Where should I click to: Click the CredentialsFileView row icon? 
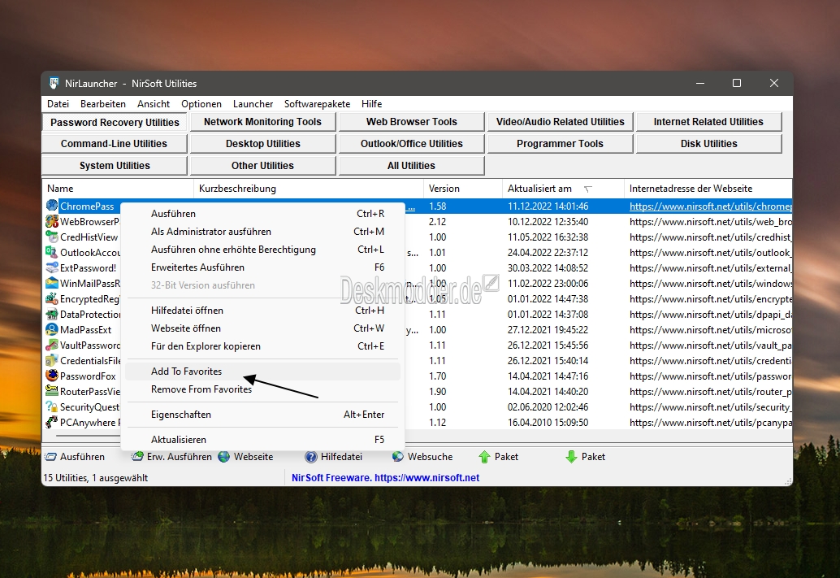point(52,360)
